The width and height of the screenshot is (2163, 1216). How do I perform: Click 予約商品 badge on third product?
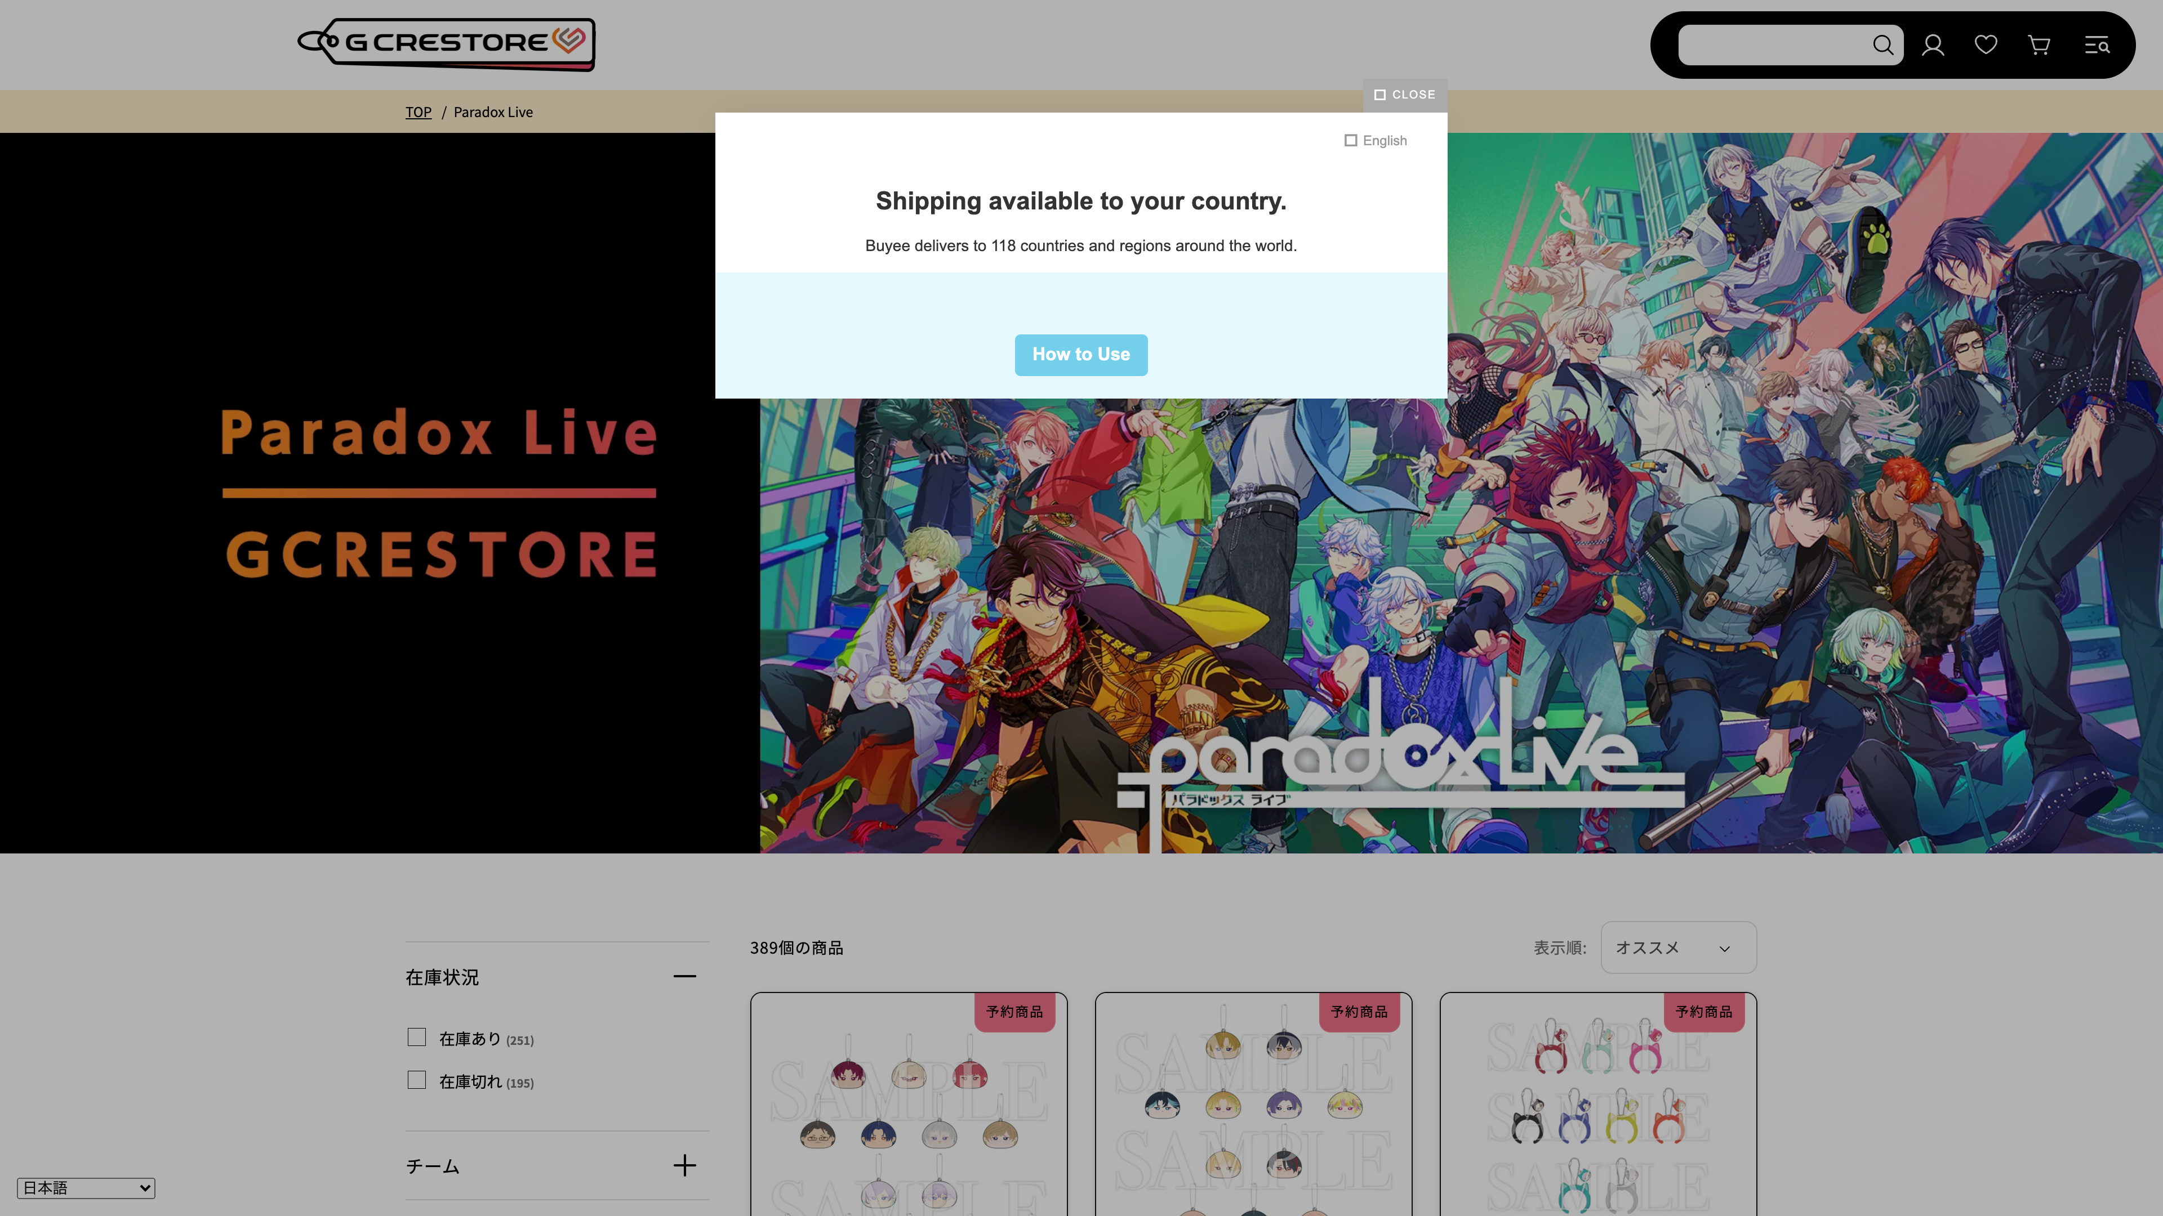pos(1704,1012)
